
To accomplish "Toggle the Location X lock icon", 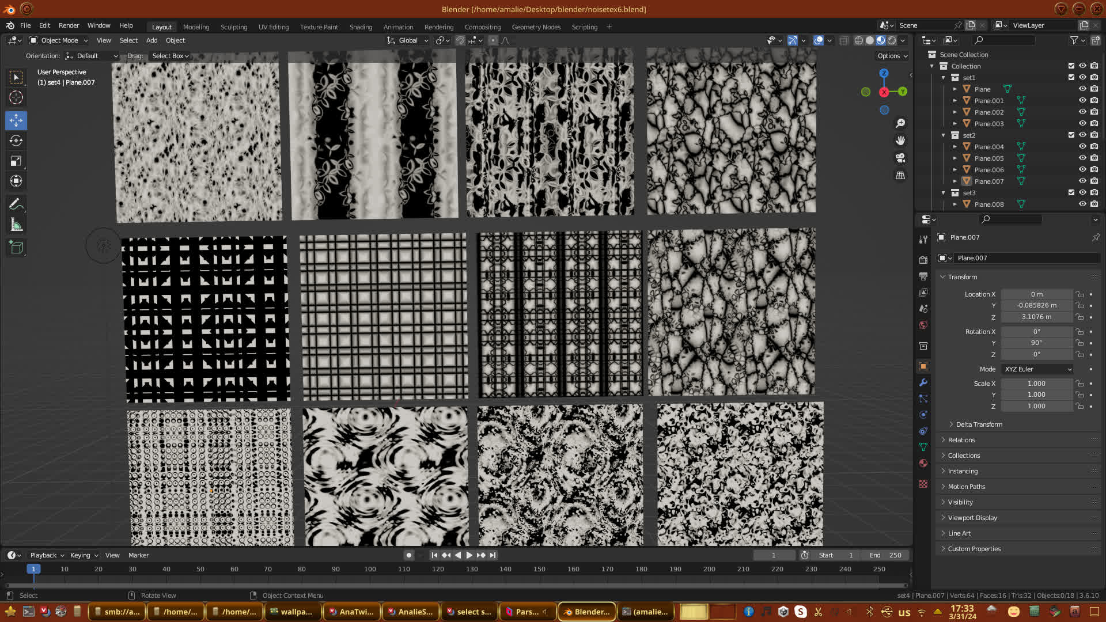I will 1080,294.
